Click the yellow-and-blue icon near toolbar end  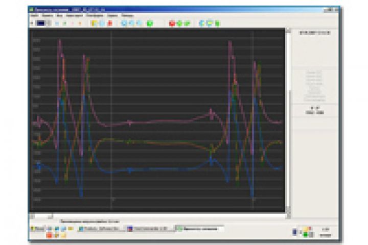[x=210, y=23]
